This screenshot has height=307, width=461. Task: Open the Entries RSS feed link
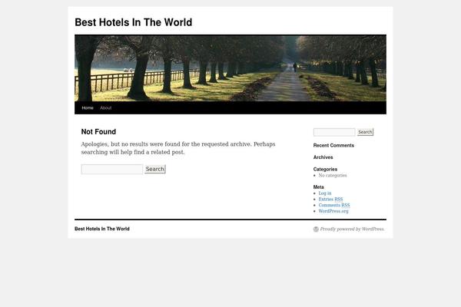tap(330, 200)
